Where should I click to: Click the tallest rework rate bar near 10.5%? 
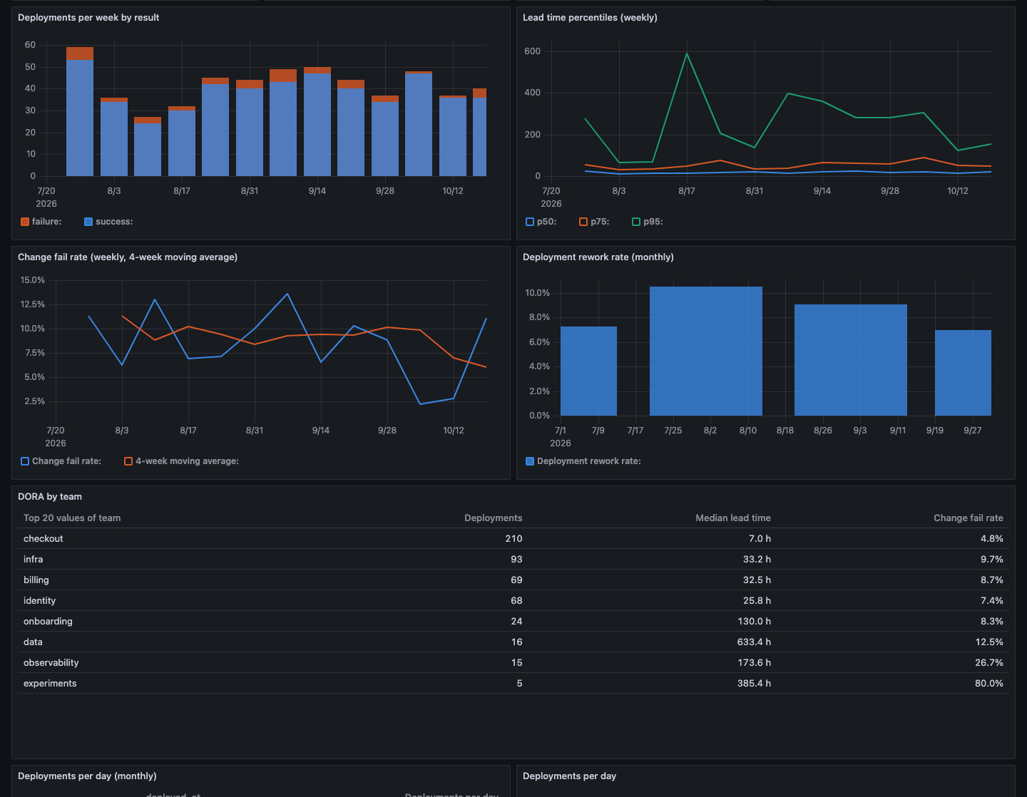[706, 351]
